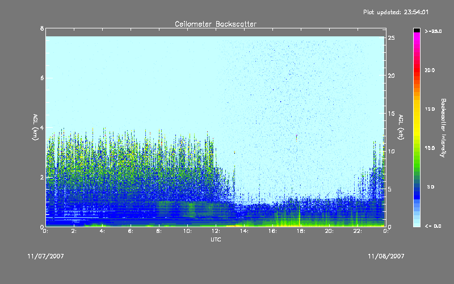Click the "6:" hour tick on the UTC axis
Image resolution: width=454 pixels, height=284 pixels.
point(131,231)
